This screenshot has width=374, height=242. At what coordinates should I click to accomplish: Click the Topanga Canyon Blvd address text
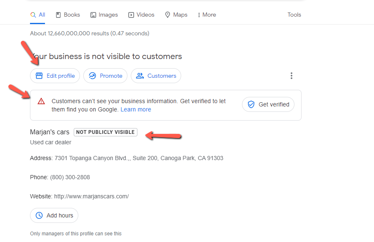(139, 158)
